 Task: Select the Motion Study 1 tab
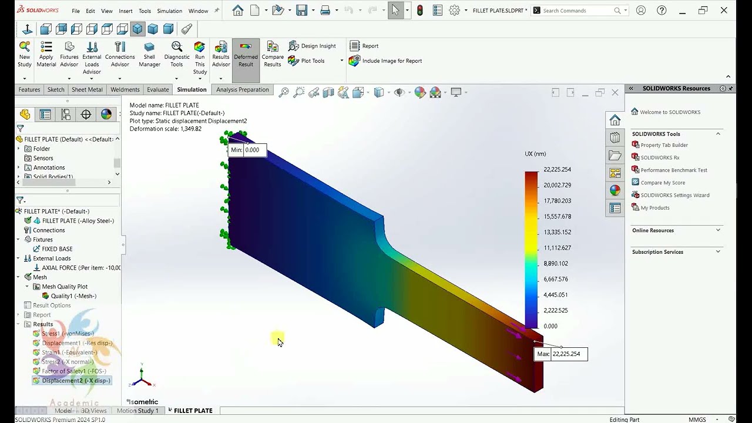click(x=137, y=411)
